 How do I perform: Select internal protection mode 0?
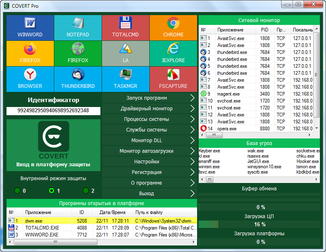click(x=17, y=191)
